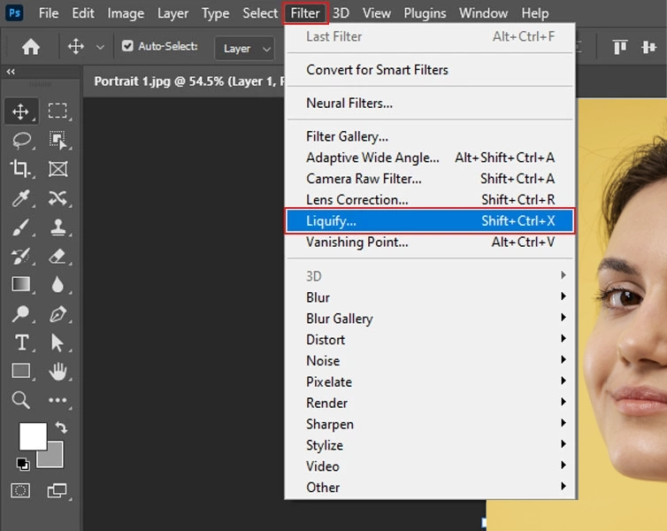The width and height of the screenshot is (667, 531).
Task: Select the Pen tool
Action: [x=57, y=314]
